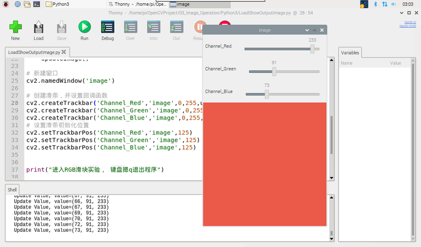421x247 pixels.
Task: Click shell output value=(73, 91, 233)
Action: pos(61,230)
